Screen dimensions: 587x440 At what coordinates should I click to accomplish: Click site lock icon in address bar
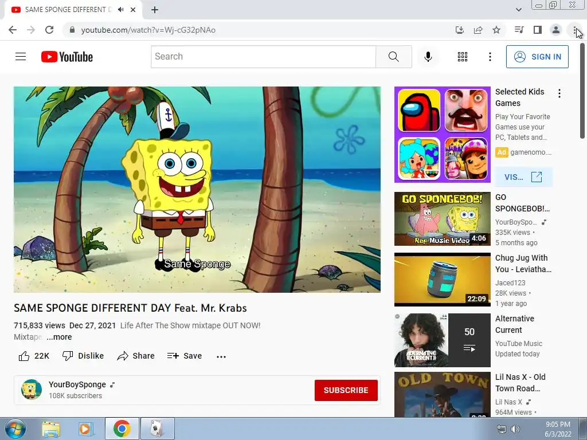(72, 30)
